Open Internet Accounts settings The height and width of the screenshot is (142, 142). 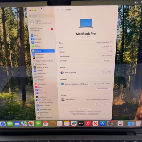coord(44,110)
